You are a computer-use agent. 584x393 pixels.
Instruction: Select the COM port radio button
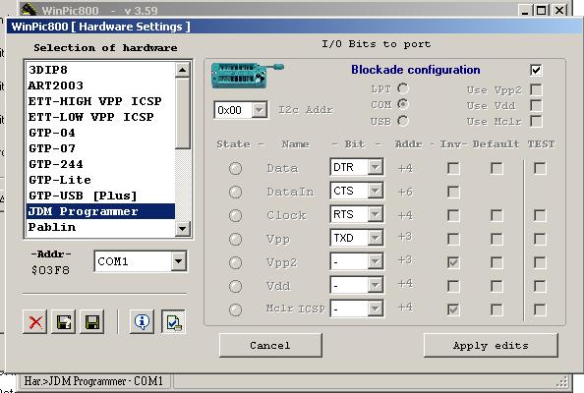(403, 104)
